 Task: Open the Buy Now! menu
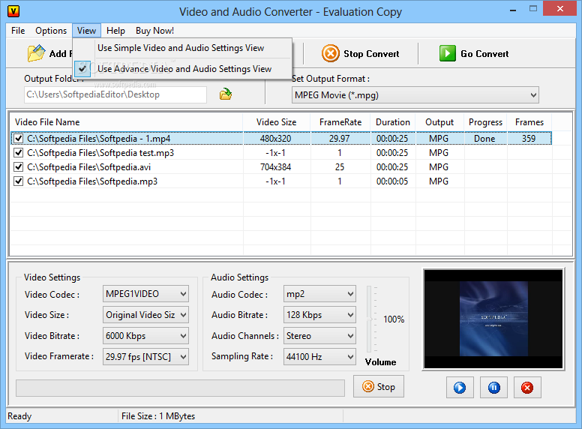coord(154,31)
